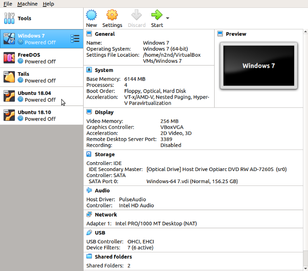Click the Preview section monitor icon
The width and height of the screenshot is (308, 271).
pos(220,34)
